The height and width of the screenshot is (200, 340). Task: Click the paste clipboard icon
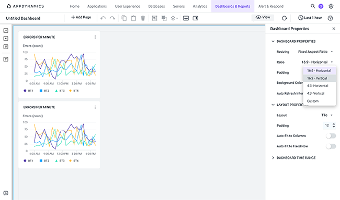pos(133,18)
